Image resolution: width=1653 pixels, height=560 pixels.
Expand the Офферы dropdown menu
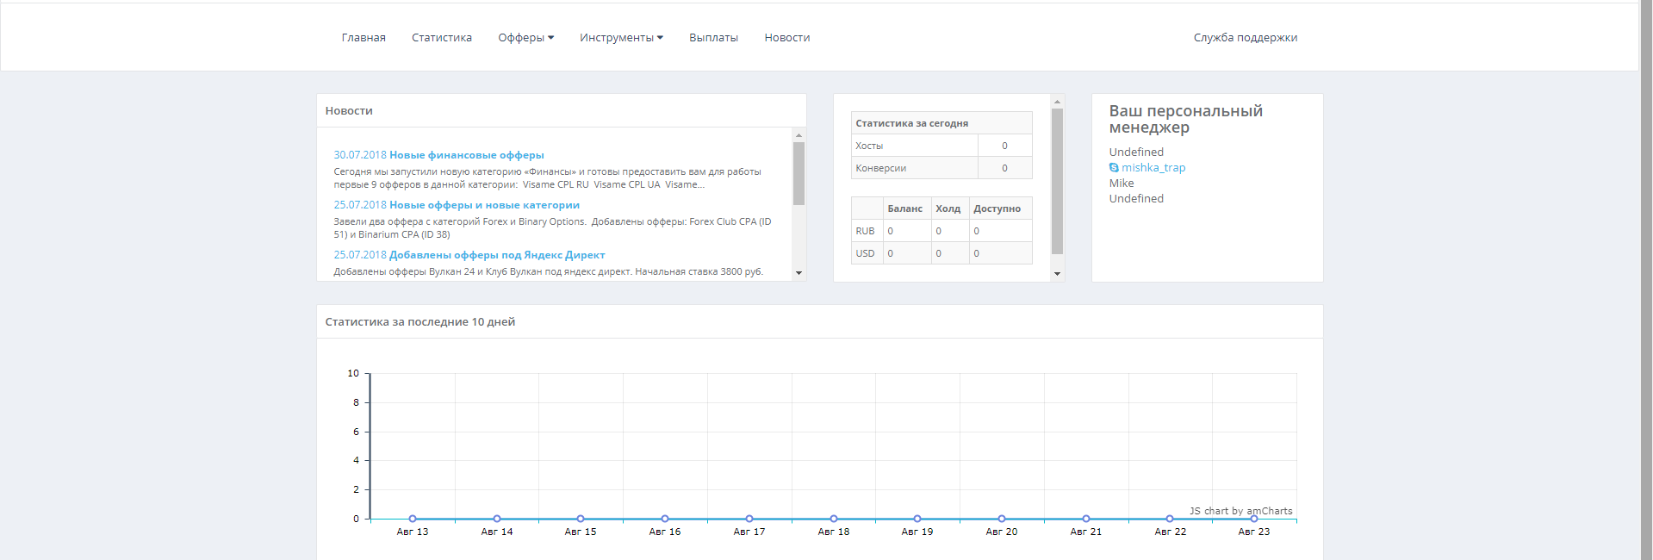525,38
